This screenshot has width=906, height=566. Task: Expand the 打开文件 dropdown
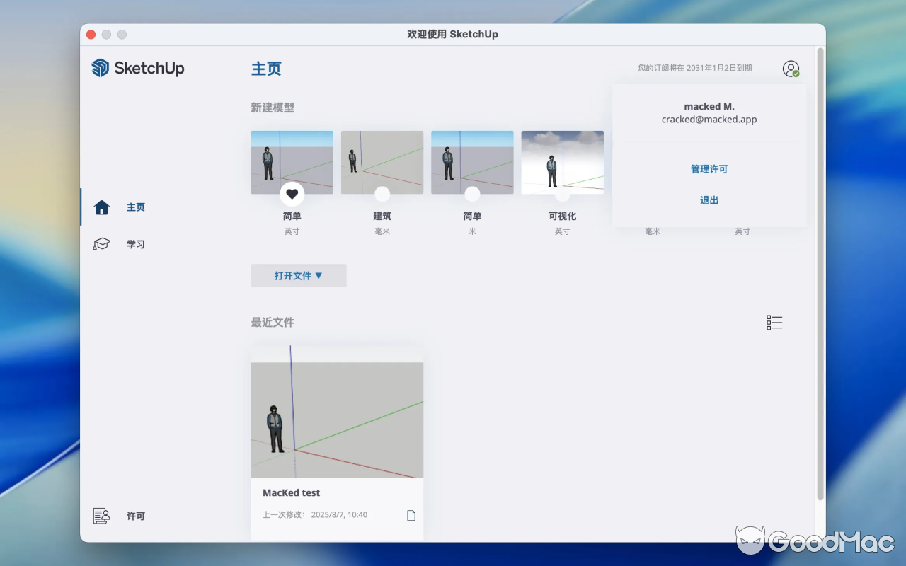(x=299, y=276)
